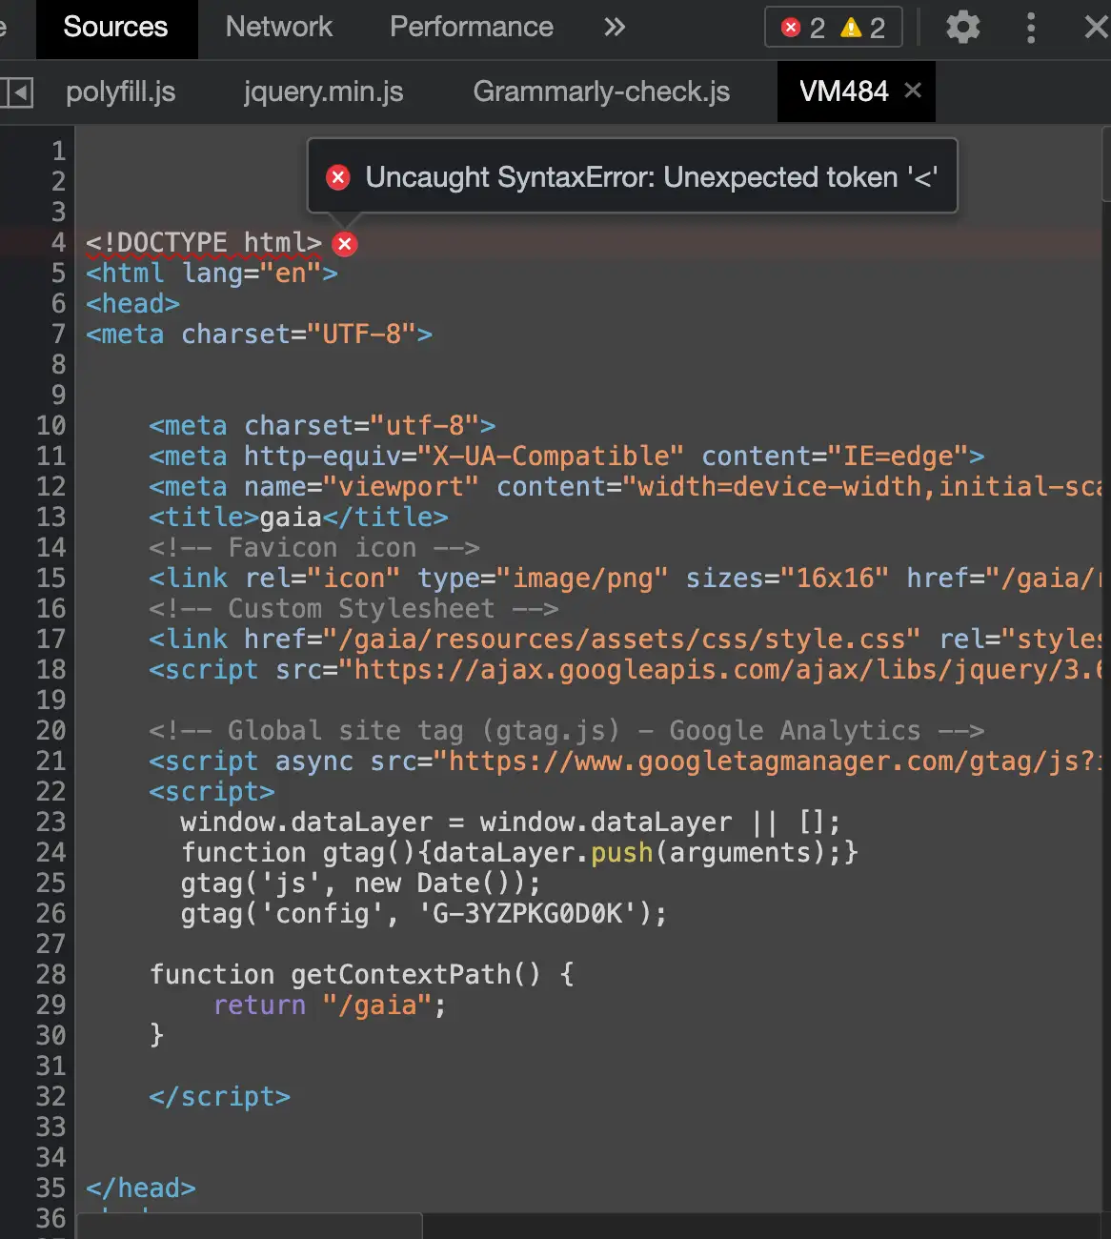1111x1239 pixels.
Task: Open DevTools settings gear
Action: tap(962, 27)
